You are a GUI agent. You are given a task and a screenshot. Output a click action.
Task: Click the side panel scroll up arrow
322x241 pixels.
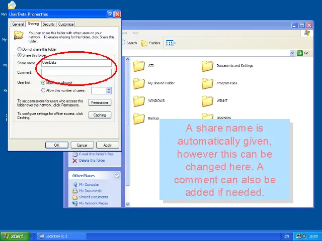pyautogui.click(x=127, y=59)
